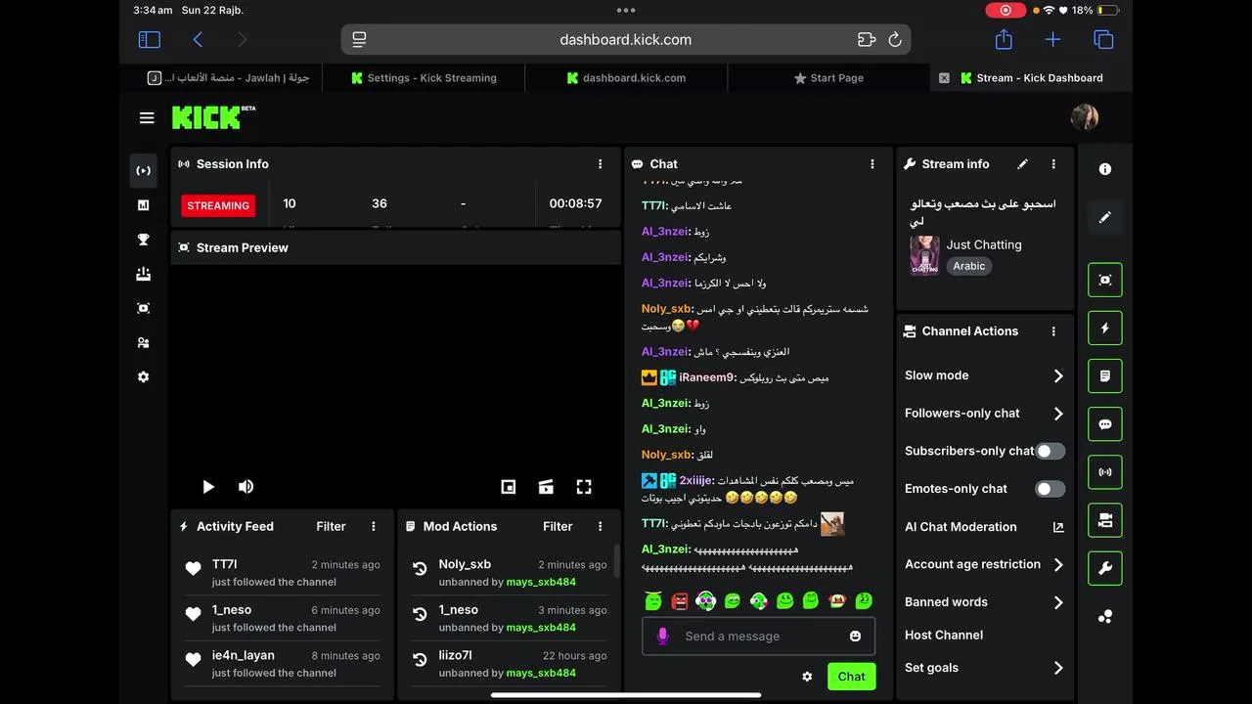Open the hamburger menu beside Kick logo
The height and width of the screenshot is (704, 1252).
point(147,118)
